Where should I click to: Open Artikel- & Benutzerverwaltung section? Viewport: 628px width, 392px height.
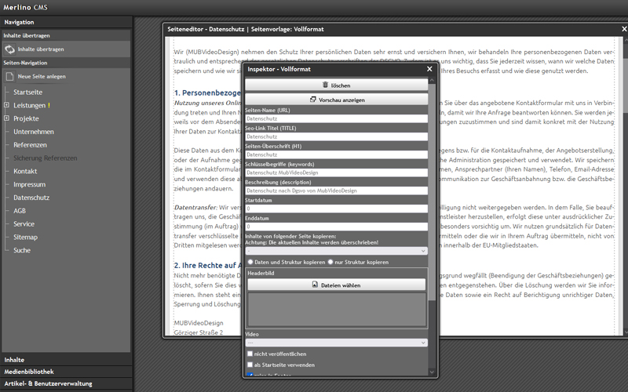coord(66,383)
